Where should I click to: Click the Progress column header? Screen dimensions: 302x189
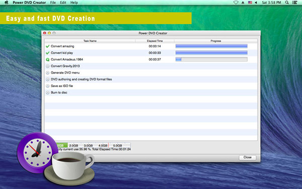pos(216,41)
